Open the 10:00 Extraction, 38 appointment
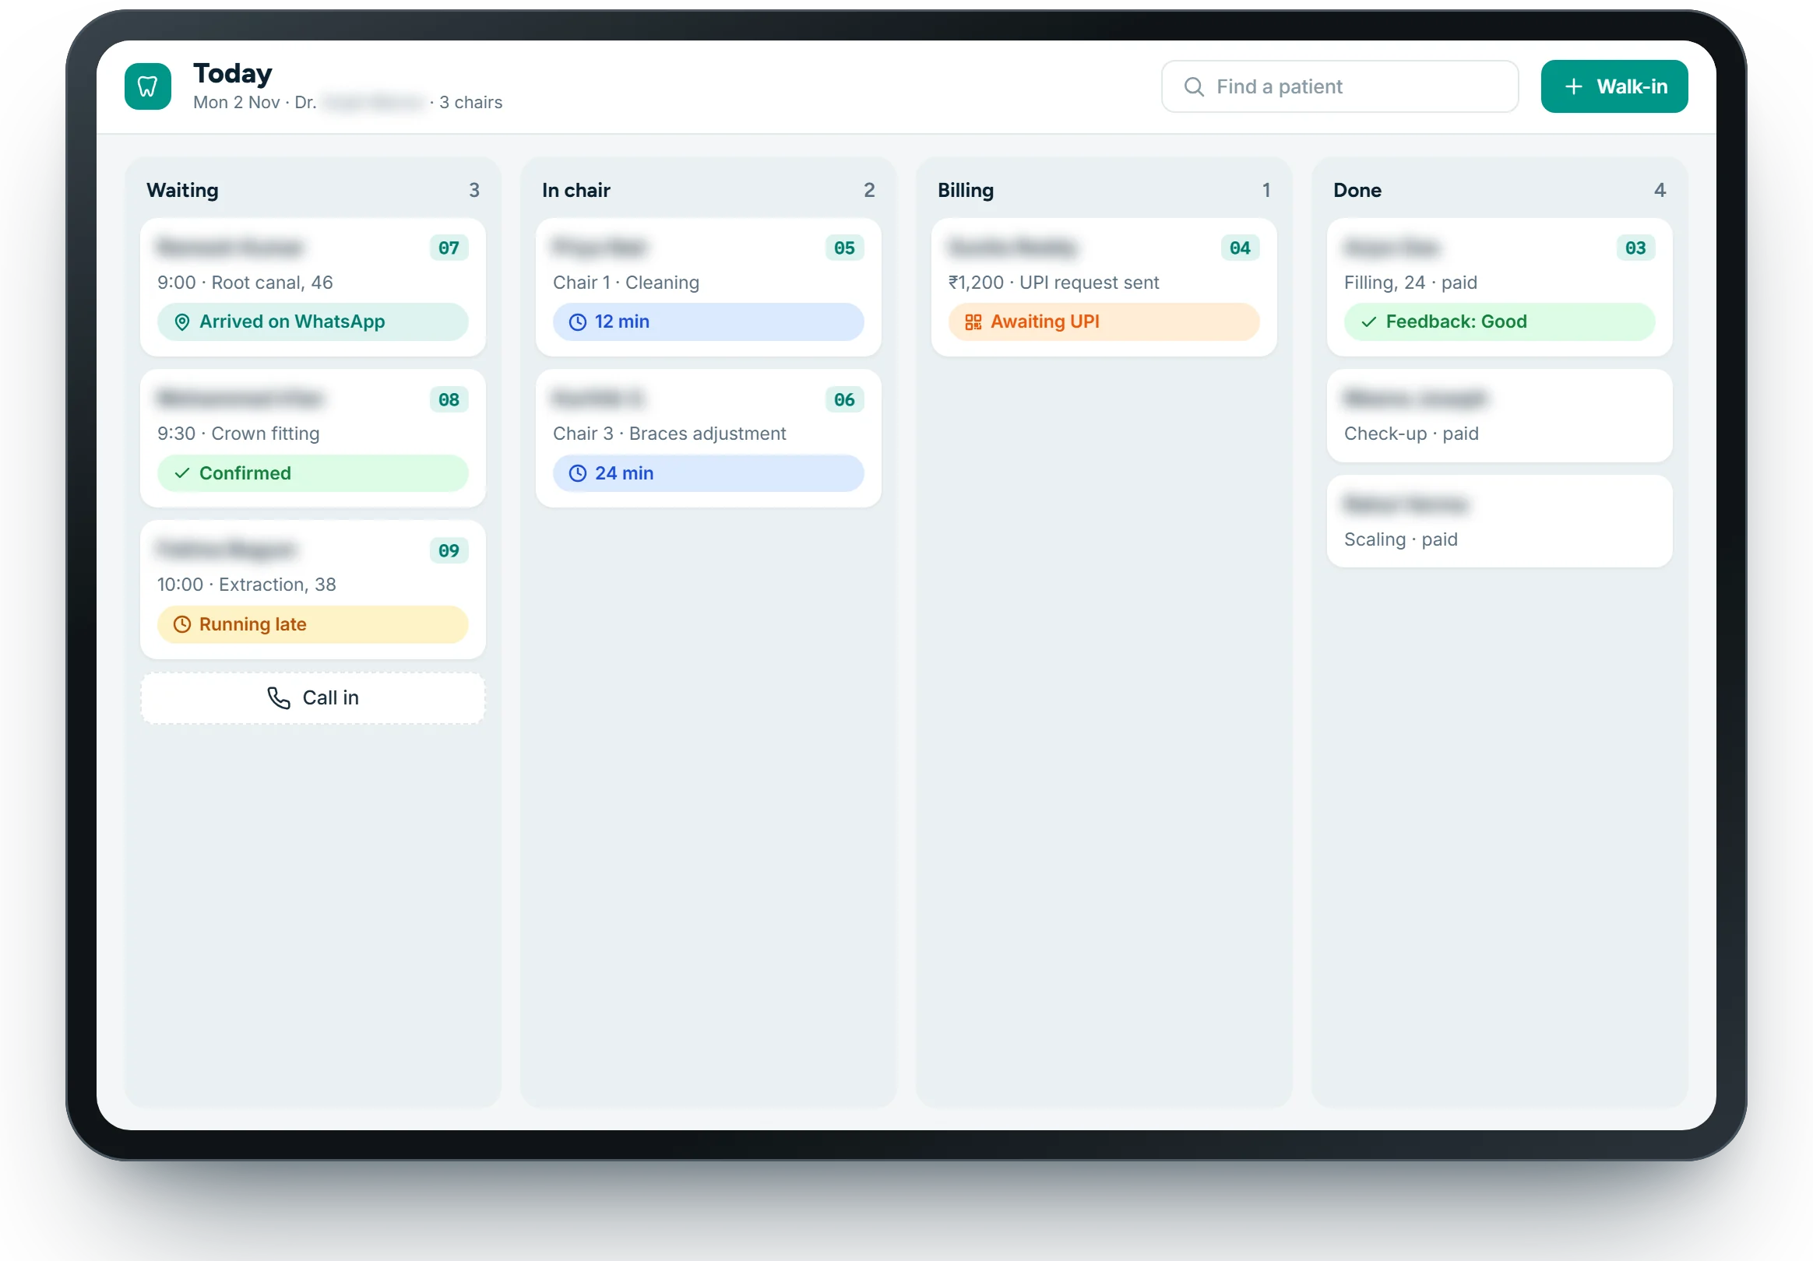The width and height of the screenshot is (1813, 1261). pos(313,589)
